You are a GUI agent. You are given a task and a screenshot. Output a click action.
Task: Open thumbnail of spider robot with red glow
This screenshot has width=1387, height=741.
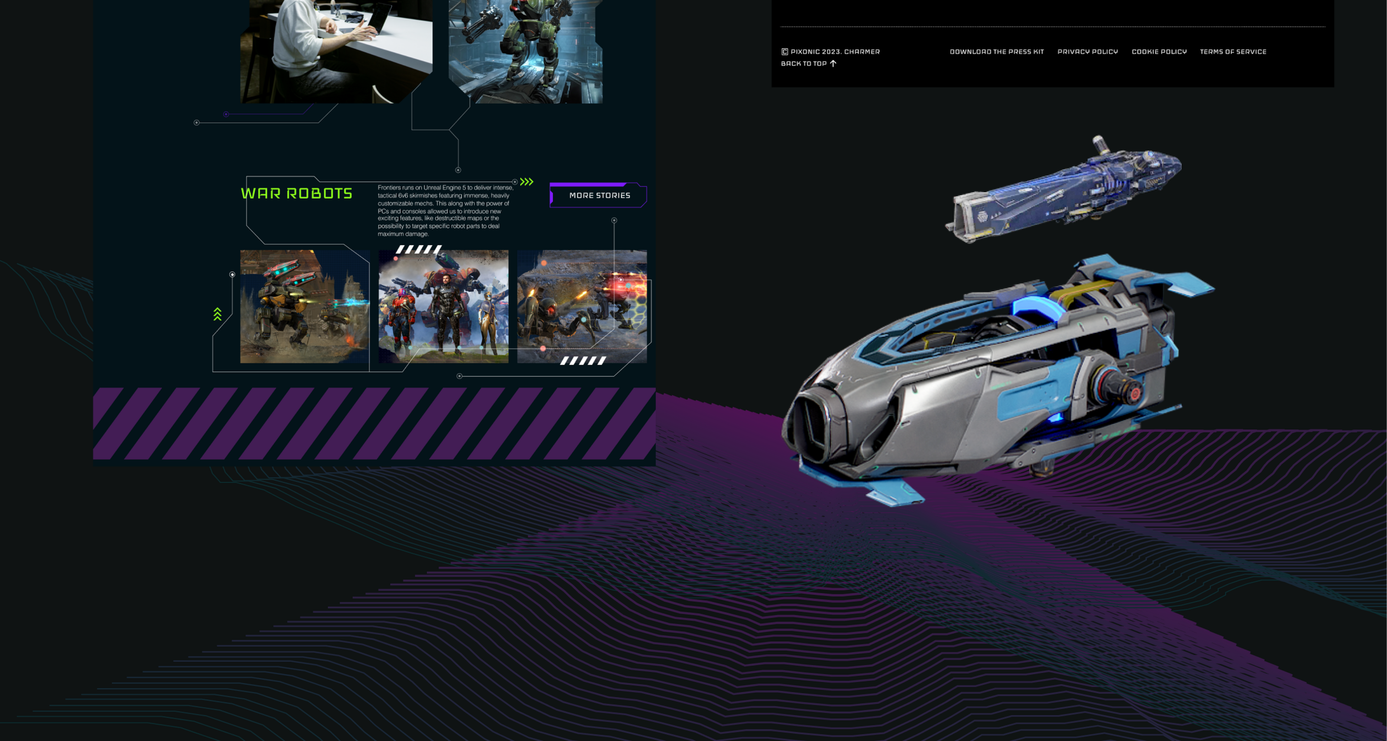pyautogui.click(x=582, y=307)
